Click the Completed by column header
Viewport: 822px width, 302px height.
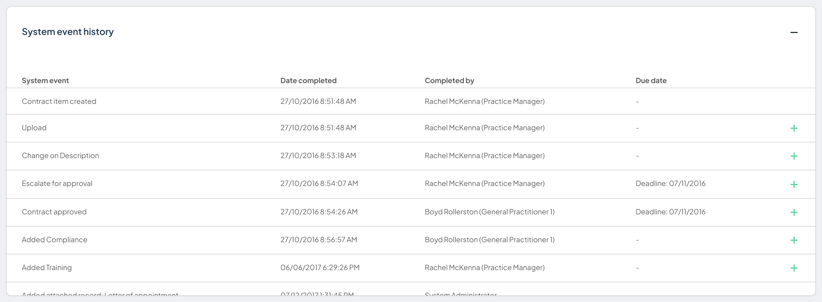click(449, 81)
